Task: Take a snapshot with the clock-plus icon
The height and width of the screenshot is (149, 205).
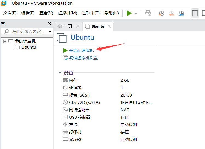Action: click(x=161, y=13)
